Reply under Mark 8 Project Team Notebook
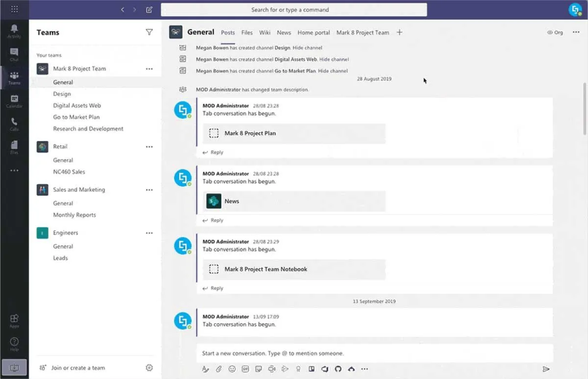588x379 pixels. point(213,288)
